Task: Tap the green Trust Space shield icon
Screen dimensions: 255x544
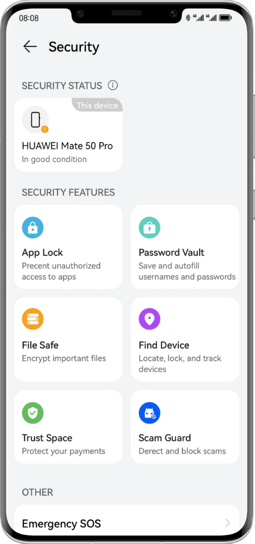Action: click(x=33, y=413)
